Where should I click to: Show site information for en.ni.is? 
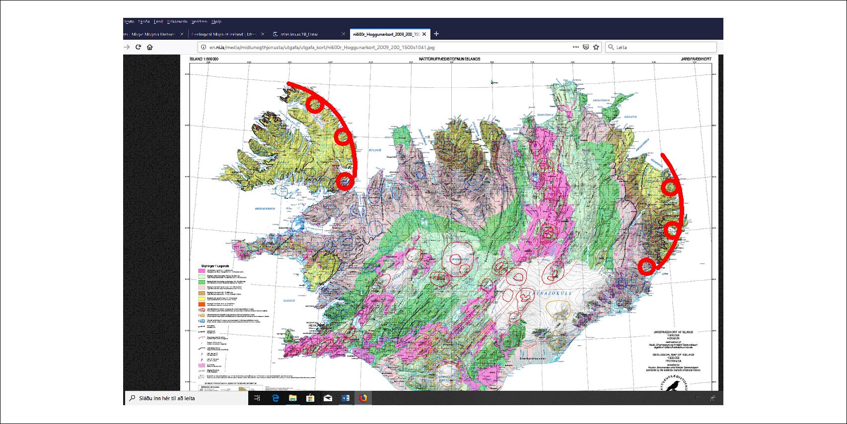click(x=203, y=47)
